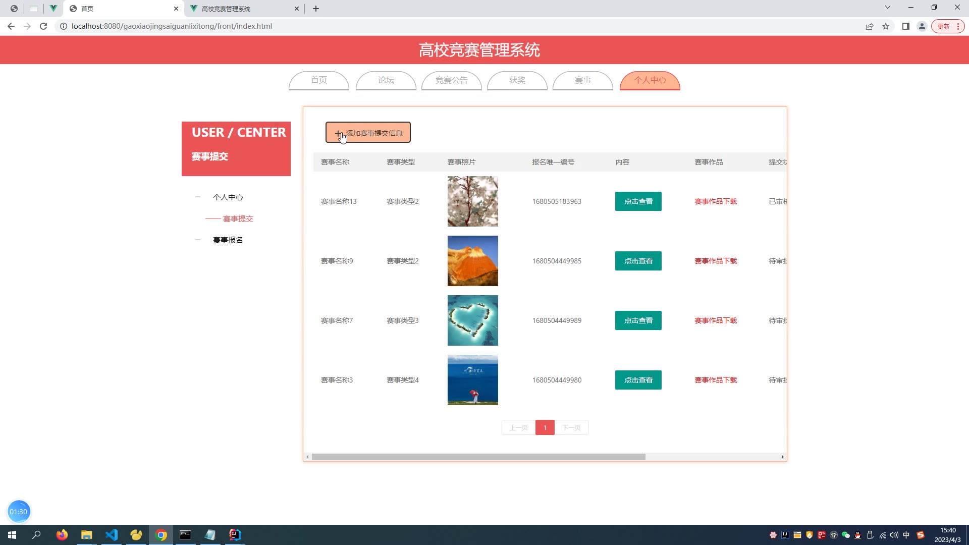Switch to the 论坛 navigation tab
Screen dimensions: 969x545
point(386,80)
